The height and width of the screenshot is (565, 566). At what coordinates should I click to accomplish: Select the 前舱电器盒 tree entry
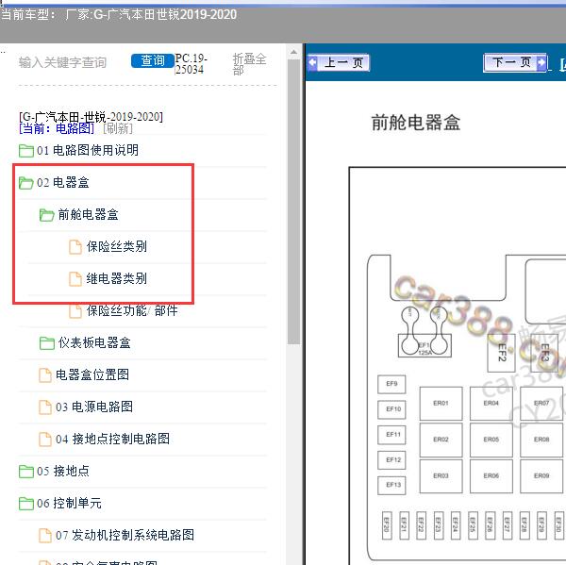click(88, 214)
